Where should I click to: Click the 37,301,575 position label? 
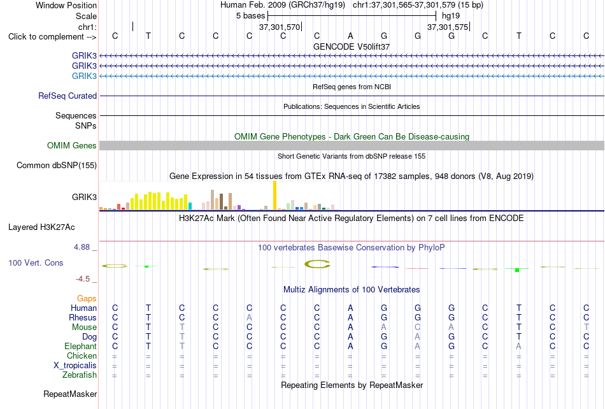point(448,27)
